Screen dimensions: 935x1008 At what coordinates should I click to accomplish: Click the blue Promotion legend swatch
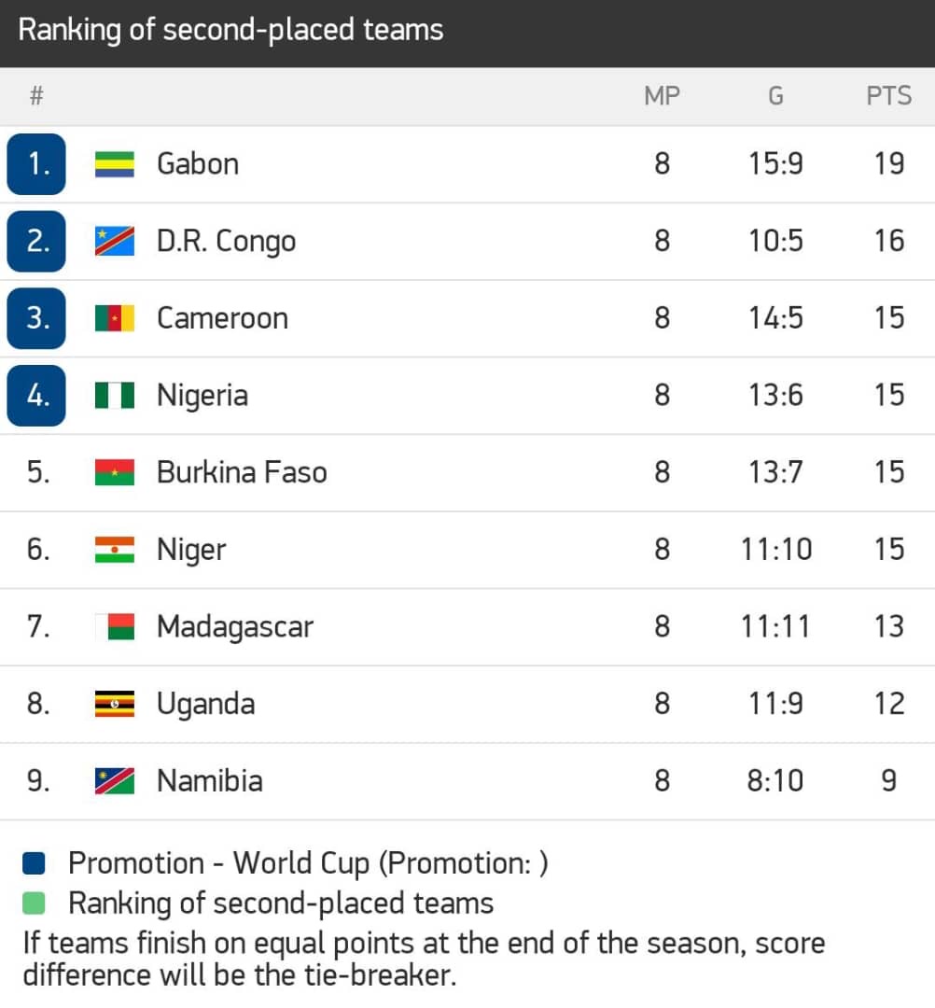coord(34,864)
